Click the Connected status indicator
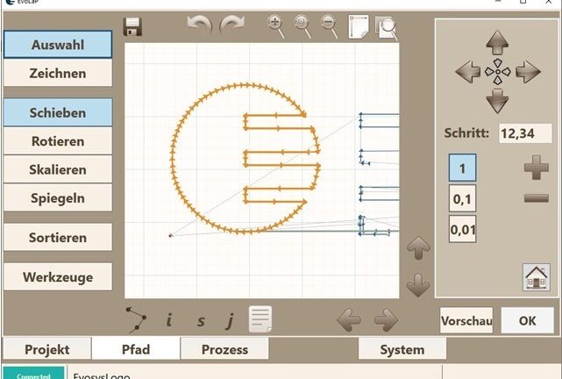Image resolution: width=562 pixels, height=379 pixels. 33,373
